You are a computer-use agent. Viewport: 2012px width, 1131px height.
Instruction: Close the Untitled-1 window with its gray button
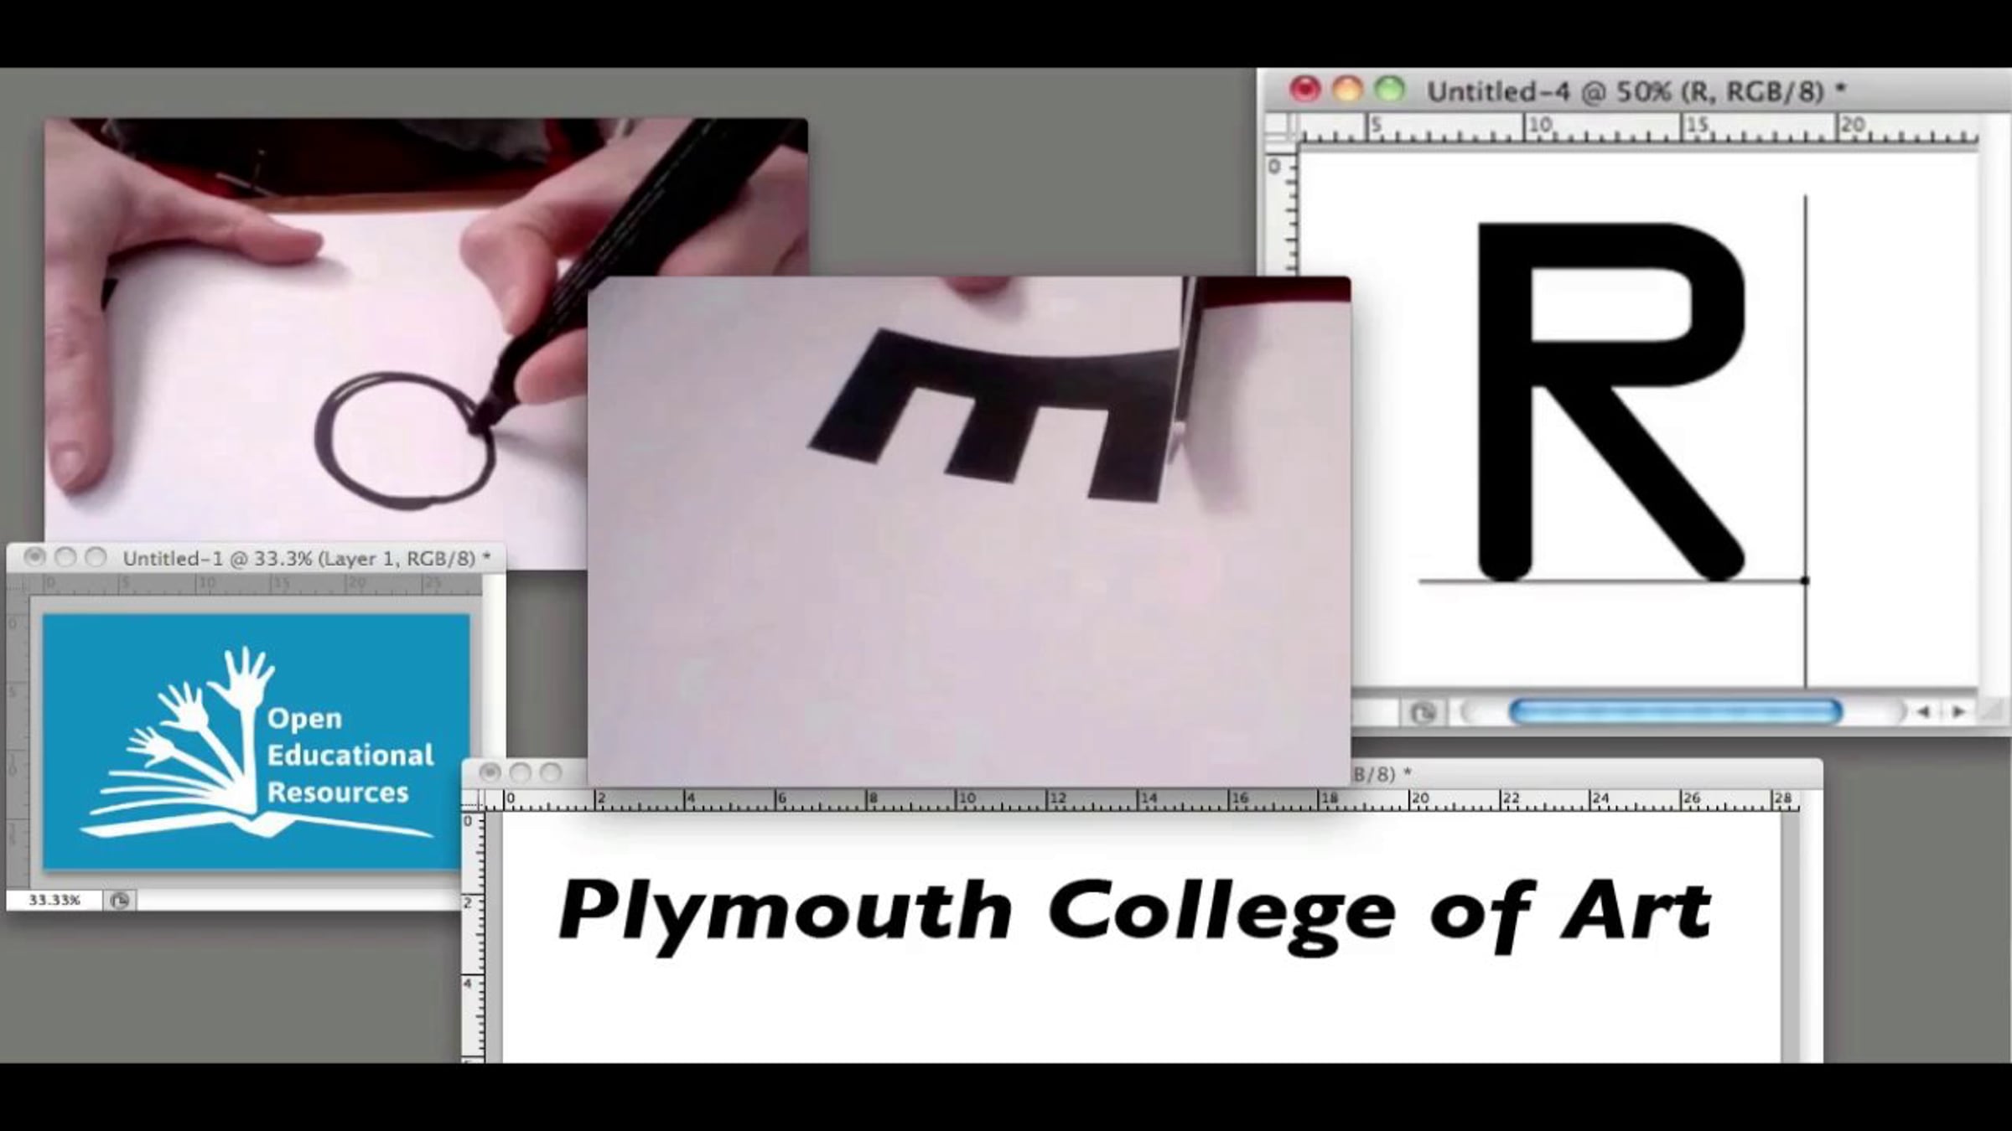point(34,557)
